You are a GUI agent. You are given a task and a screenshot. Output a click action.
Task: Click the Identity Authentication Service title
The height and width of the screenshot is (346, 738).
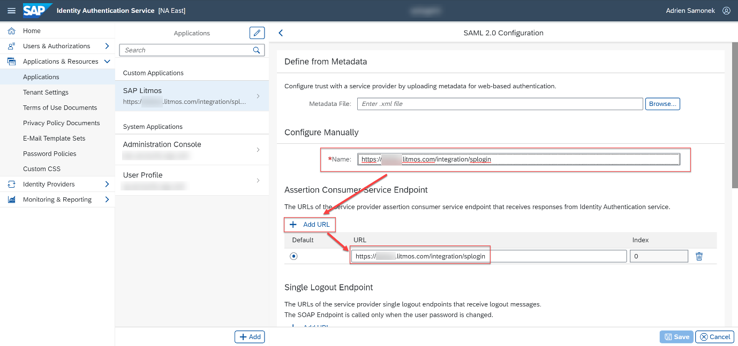click(x=106, y=11)
